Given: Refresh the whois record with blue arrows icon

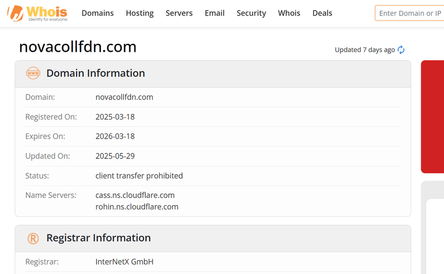Looking at the screenshot, I should (401, 50).
